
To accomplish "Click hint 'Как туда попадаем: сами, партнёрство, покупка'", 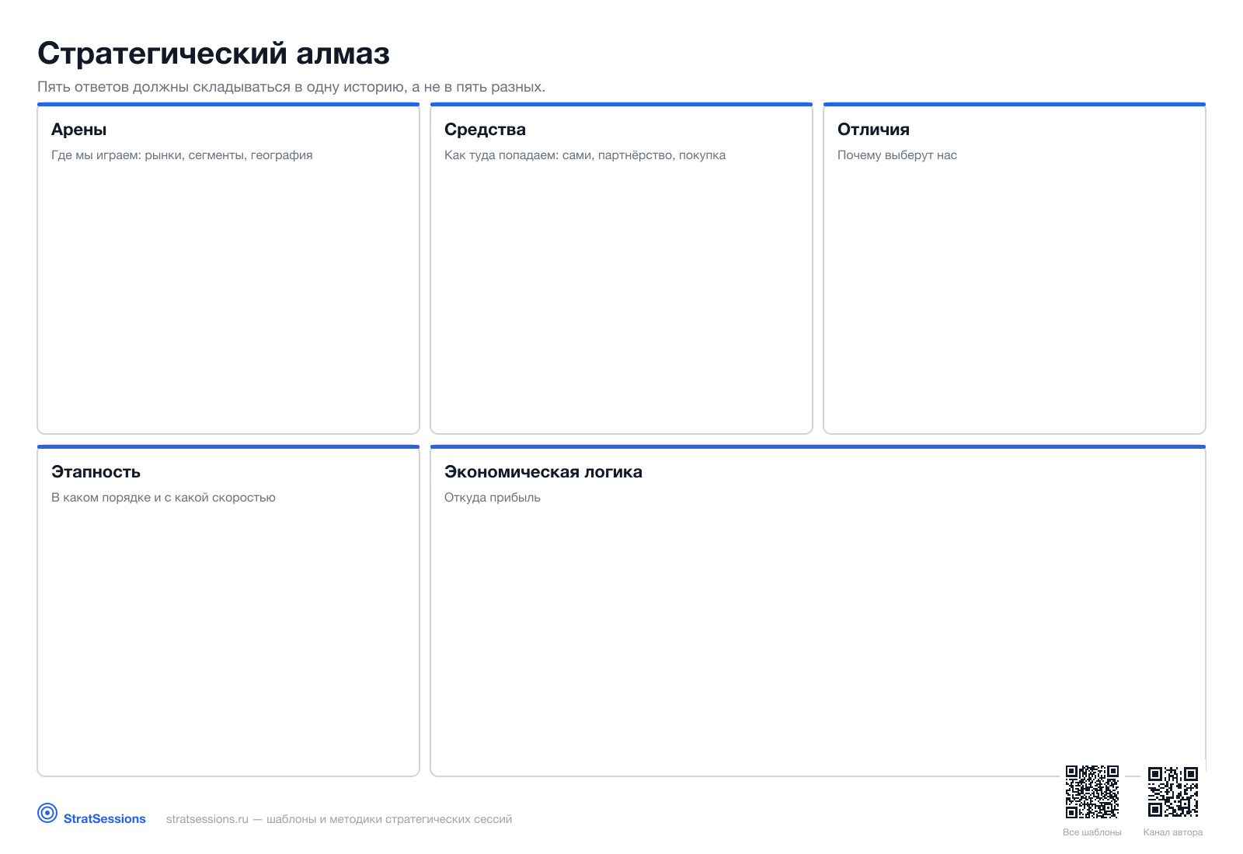I will pos(585,155).
